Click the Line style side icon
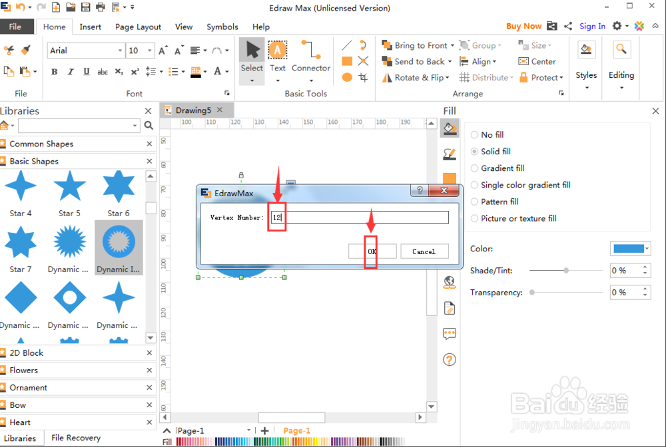This screenshot has height=447, width=666. point(450,154)
